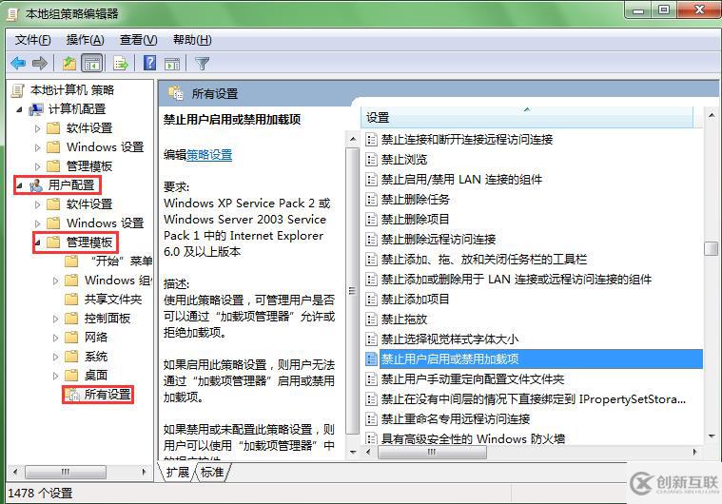Click the description pane vertical scrollbar thumb
The width and height of the screenshot is (722, 504).
tap(352, 291)
